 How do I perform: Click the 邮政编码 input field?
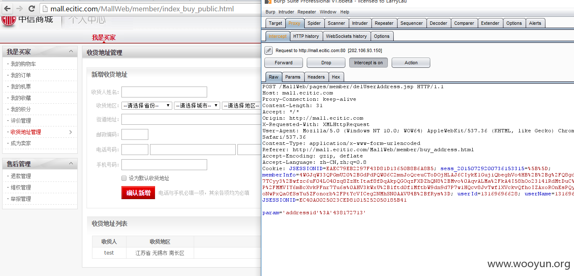(135, 134)
